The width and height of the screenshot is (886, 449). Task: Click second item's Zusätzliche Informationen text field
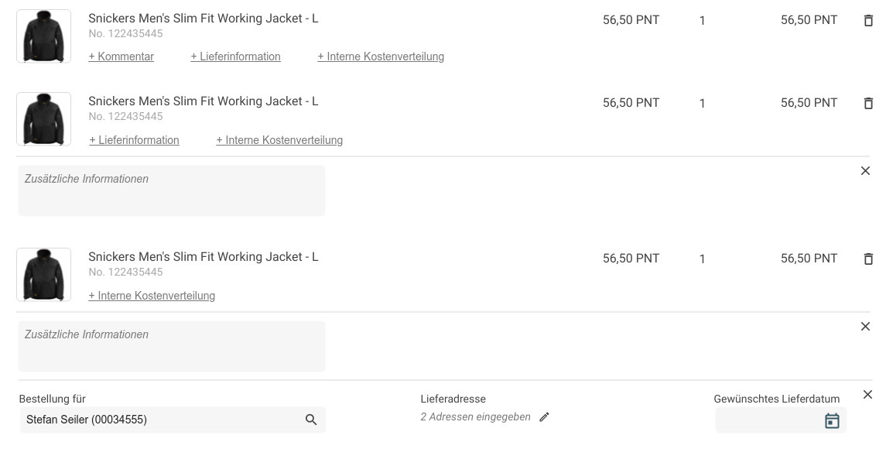(x=171, y=190)
